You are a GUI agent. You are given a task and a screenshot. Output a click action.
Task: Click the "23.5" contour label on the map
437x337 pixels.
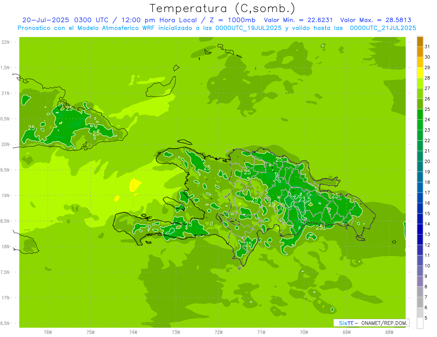coord(305,199)
